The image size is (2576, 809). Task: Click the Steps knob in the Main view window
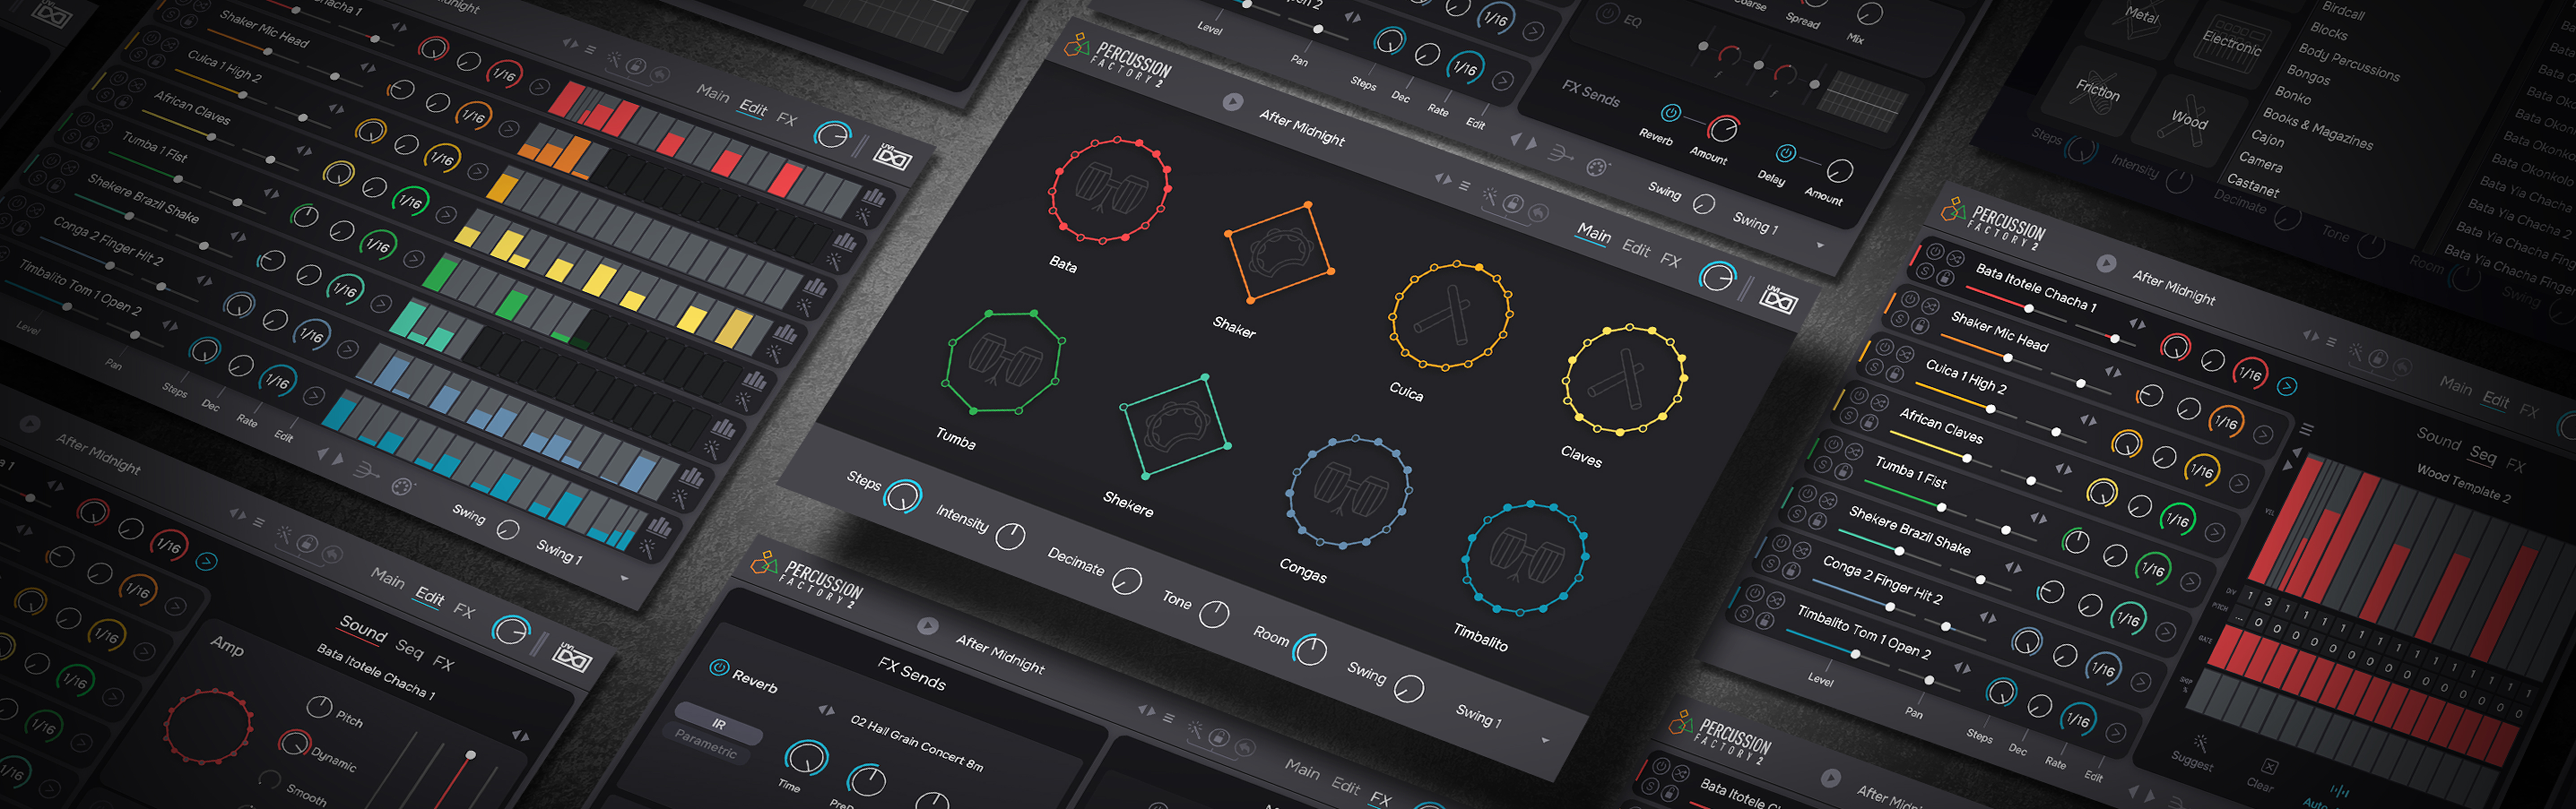[x=903, y=496]
